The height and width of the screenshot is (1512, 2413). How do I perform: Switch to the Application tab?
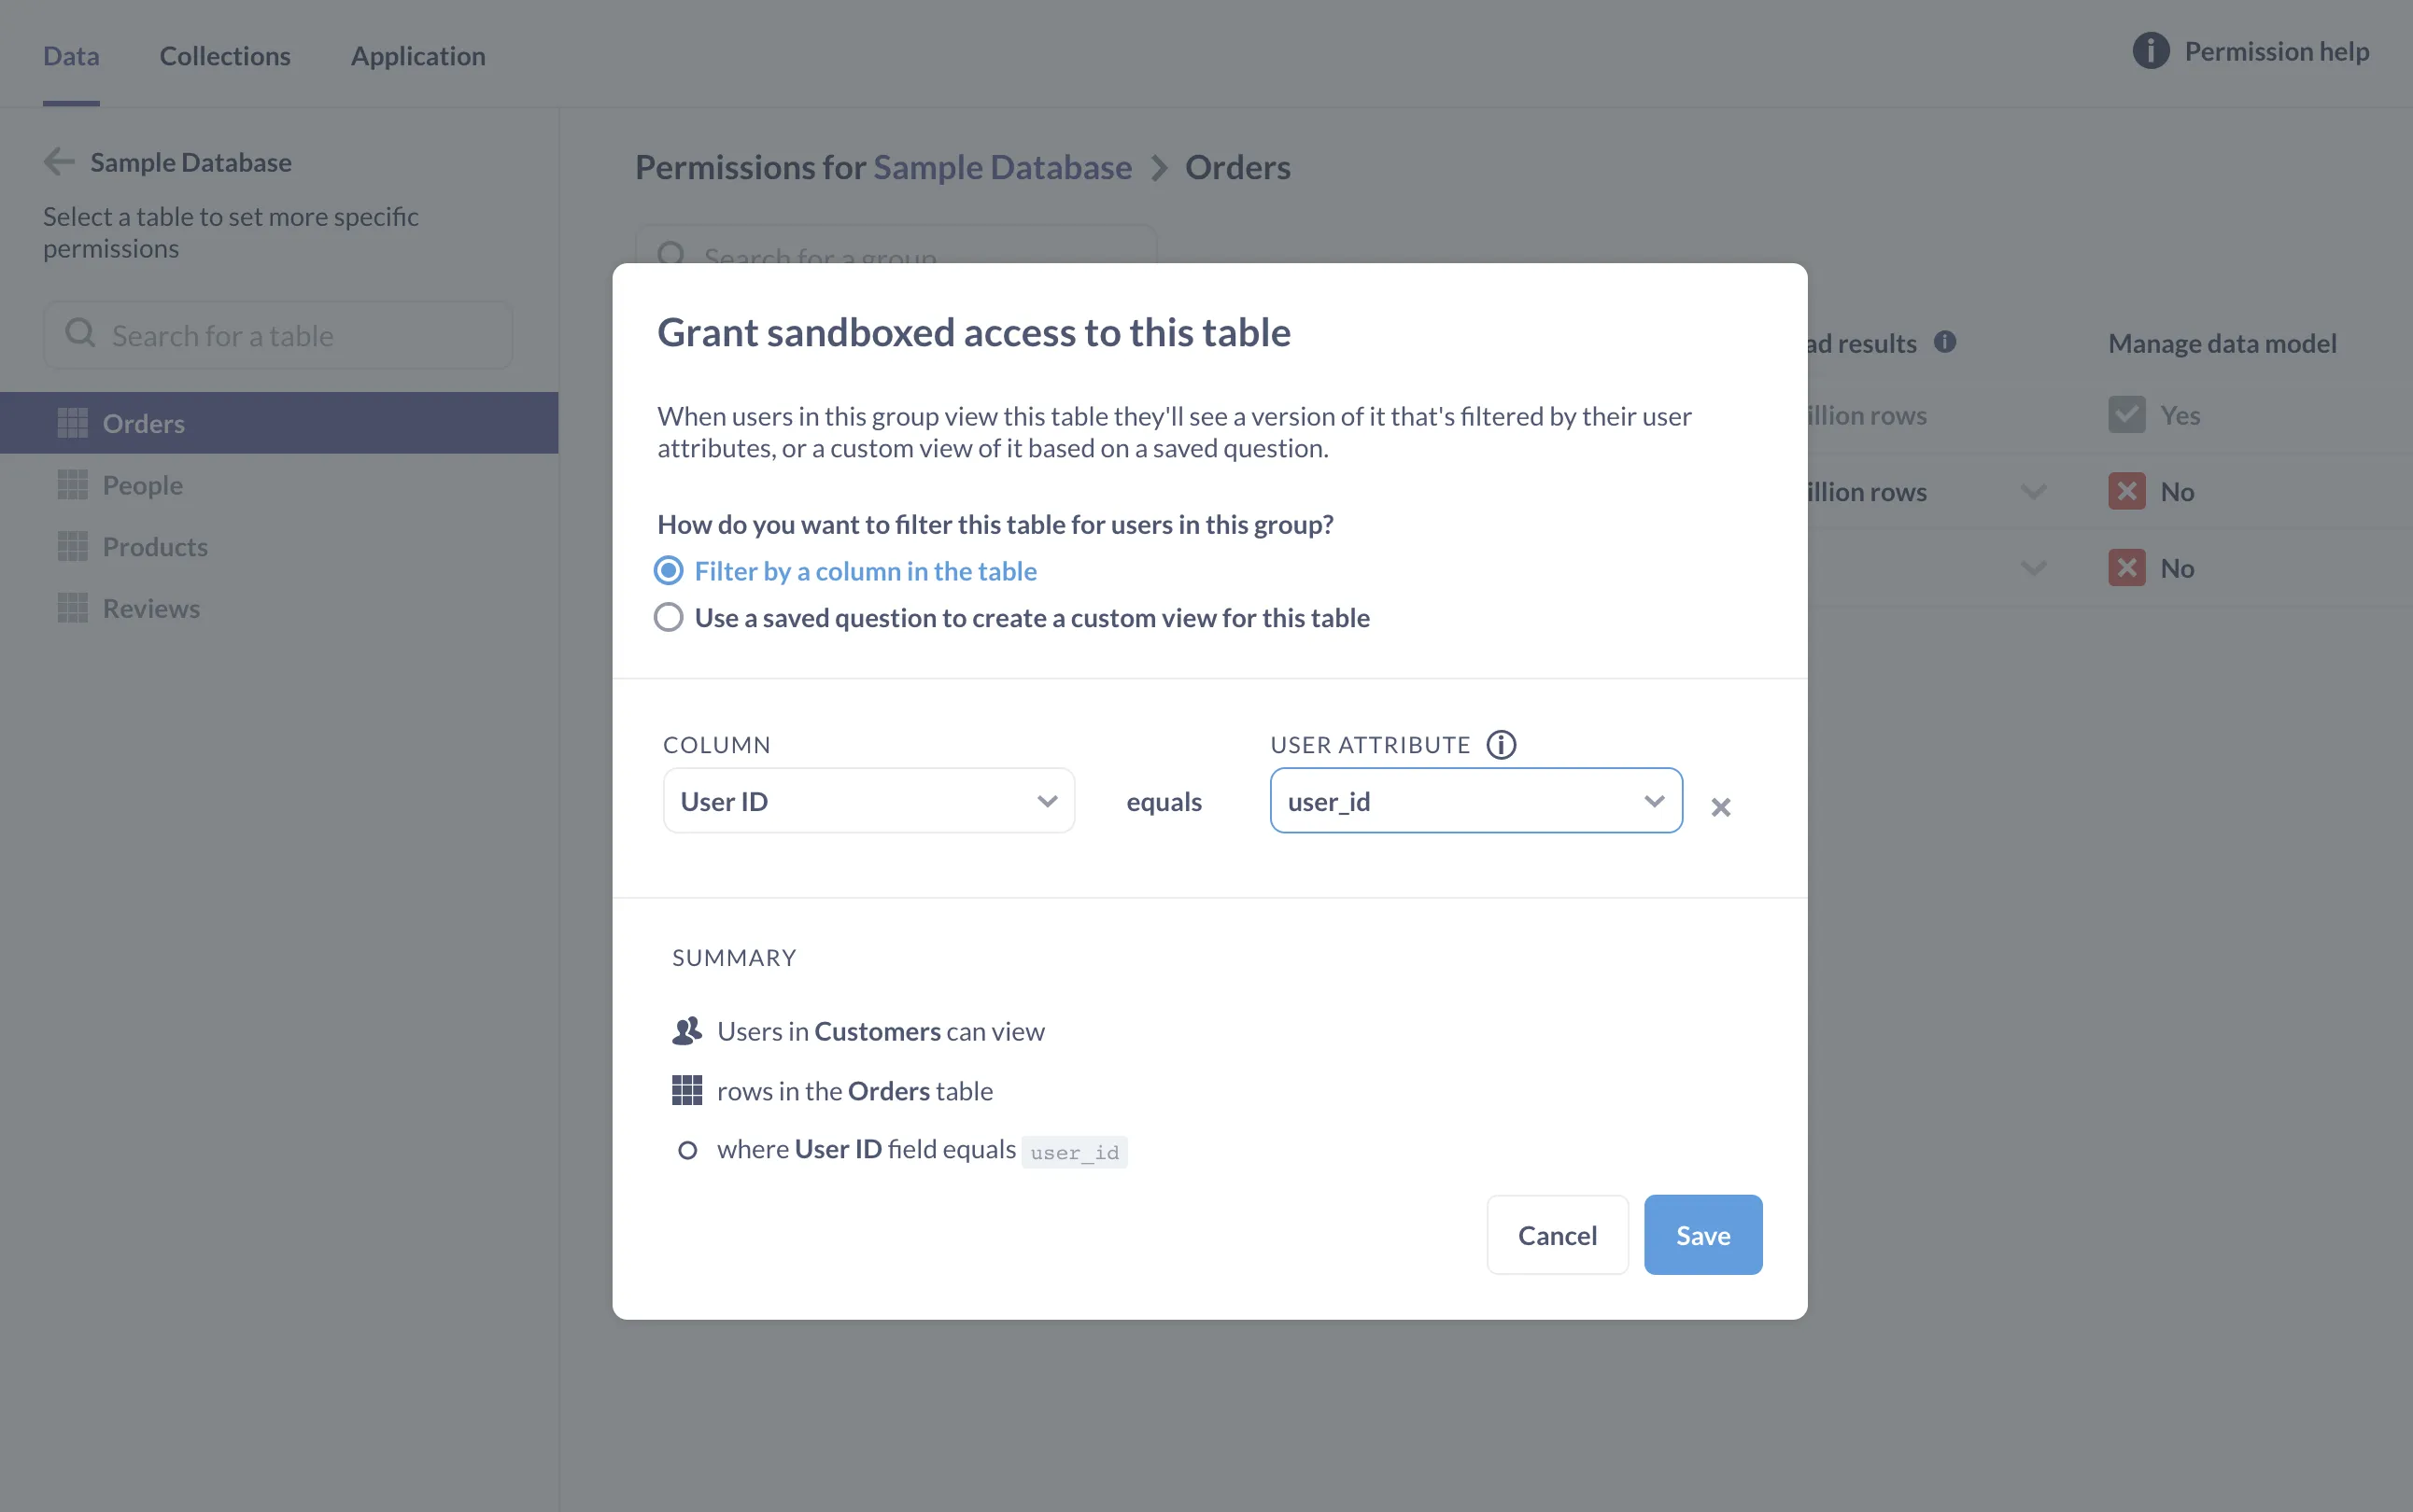[x=418, y=54]
